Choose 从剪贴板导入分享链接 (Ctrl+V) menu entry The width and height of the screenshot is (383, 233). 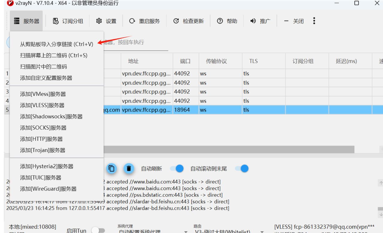click(57, 44)
